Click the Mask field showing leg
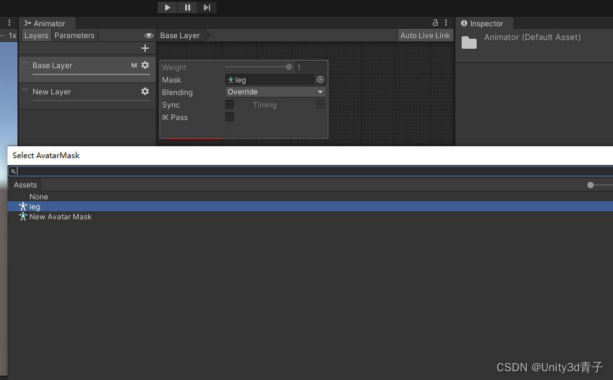The image size is (613, 380). point(270,79)
